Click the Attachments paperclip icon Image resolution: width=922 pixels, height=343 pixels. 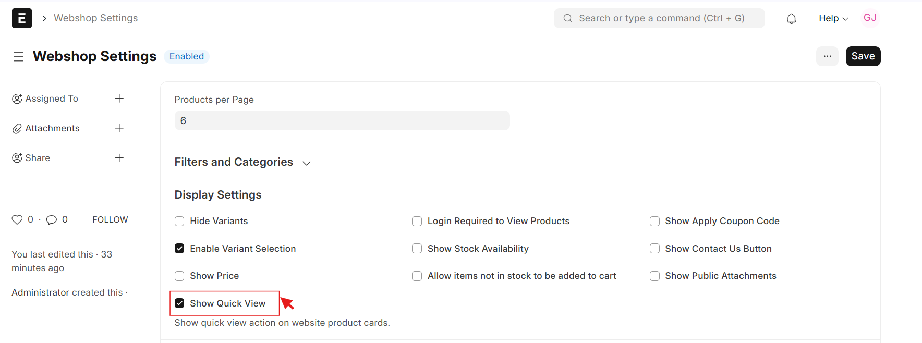coord(17,128)
